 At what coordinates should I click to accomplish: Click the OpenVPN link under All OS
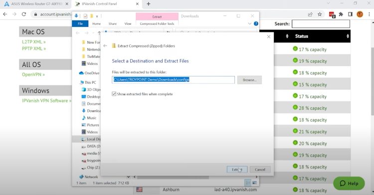coord(33,74)
